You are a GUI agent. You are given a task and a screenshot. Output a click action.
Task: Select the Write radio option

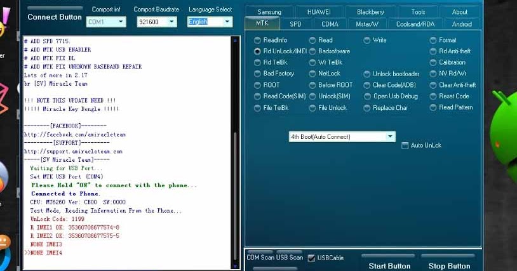tap(375, 40)
